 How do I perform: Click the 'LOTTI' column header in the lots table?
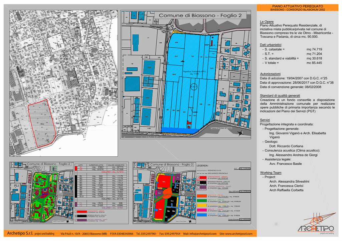(x=80, y=165)
